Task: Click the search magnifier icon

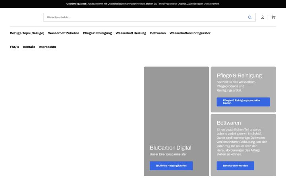Action: click(x=250, y=18)
